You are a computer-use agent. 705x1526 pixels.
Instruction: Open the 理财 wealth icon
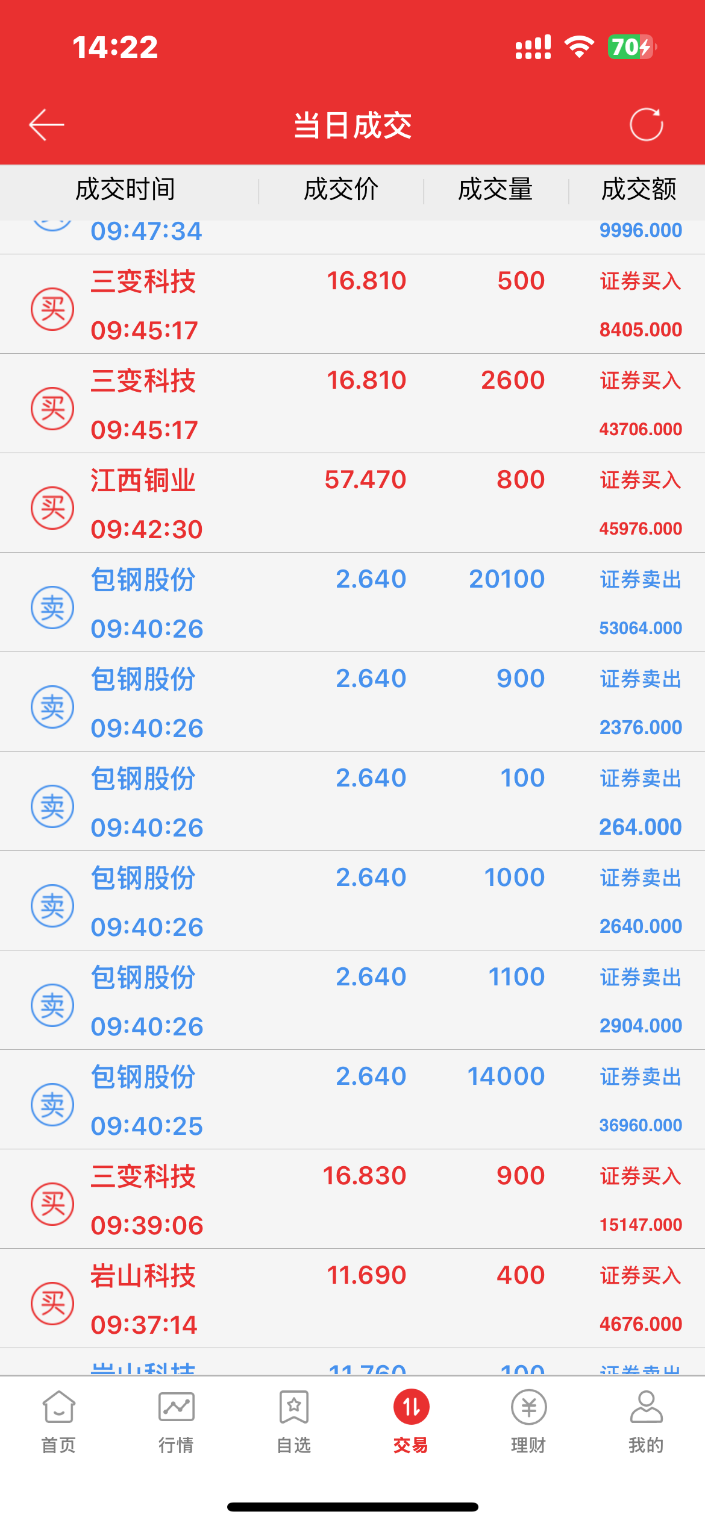click(x=528, y=1407)
